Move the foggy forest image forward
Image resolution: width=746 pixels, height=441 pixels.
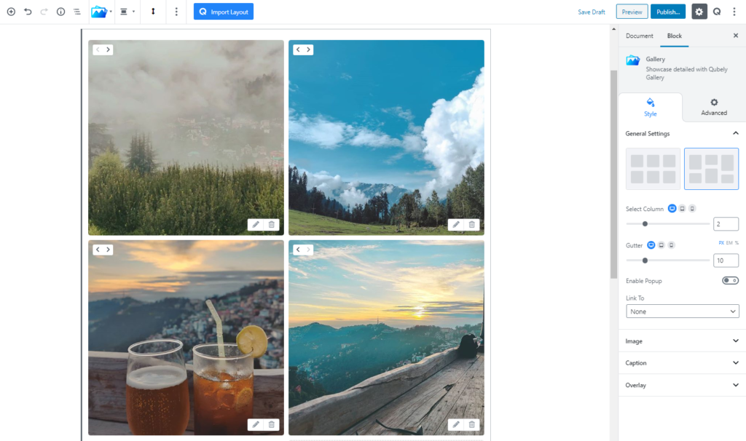pyautogui.click(x=108, y=49)
